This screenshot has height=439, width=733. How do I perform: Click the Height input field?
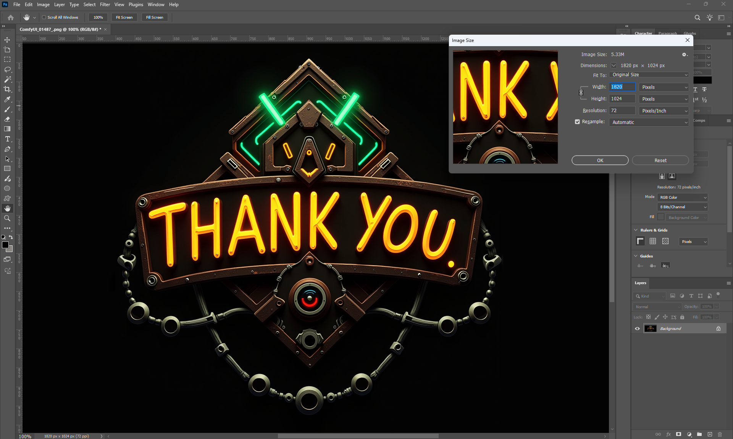[x=622, y=99]
